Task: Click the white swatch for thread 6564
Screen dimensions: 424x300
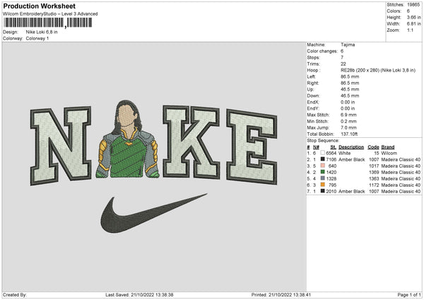Action: click(324, 153)
